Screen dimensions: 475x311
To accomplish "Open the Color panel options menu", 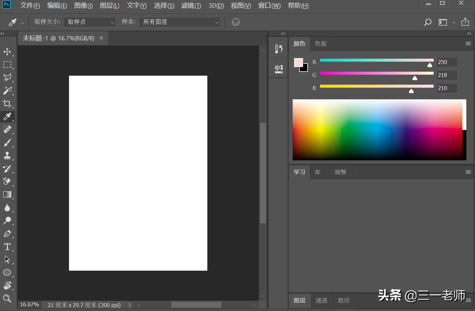I will [468, 44].
